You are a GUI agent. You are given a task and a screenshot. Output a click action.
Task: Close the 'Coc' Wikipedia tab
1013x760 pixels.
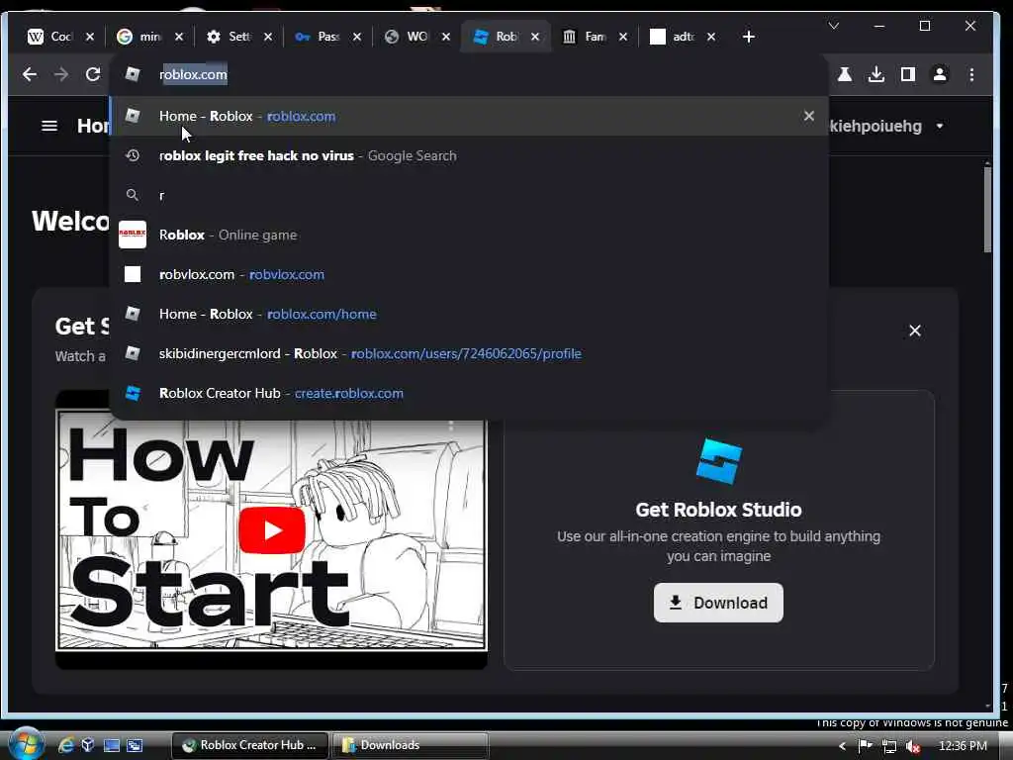(90, 37)
